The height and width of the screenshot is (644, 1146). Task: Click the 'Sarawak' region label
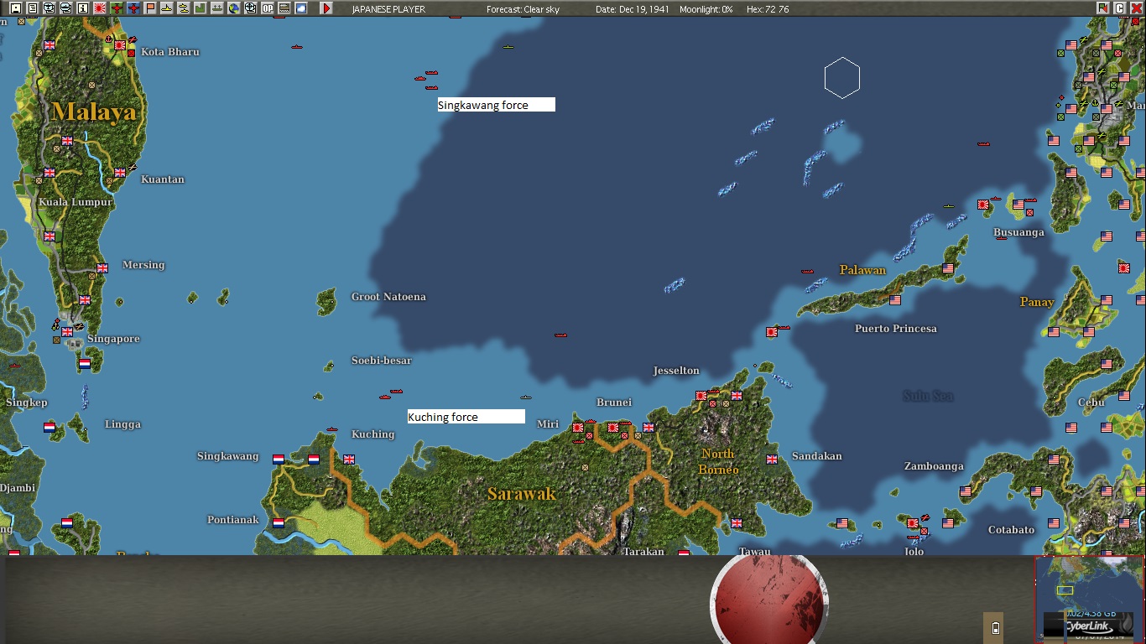(522, 494)
